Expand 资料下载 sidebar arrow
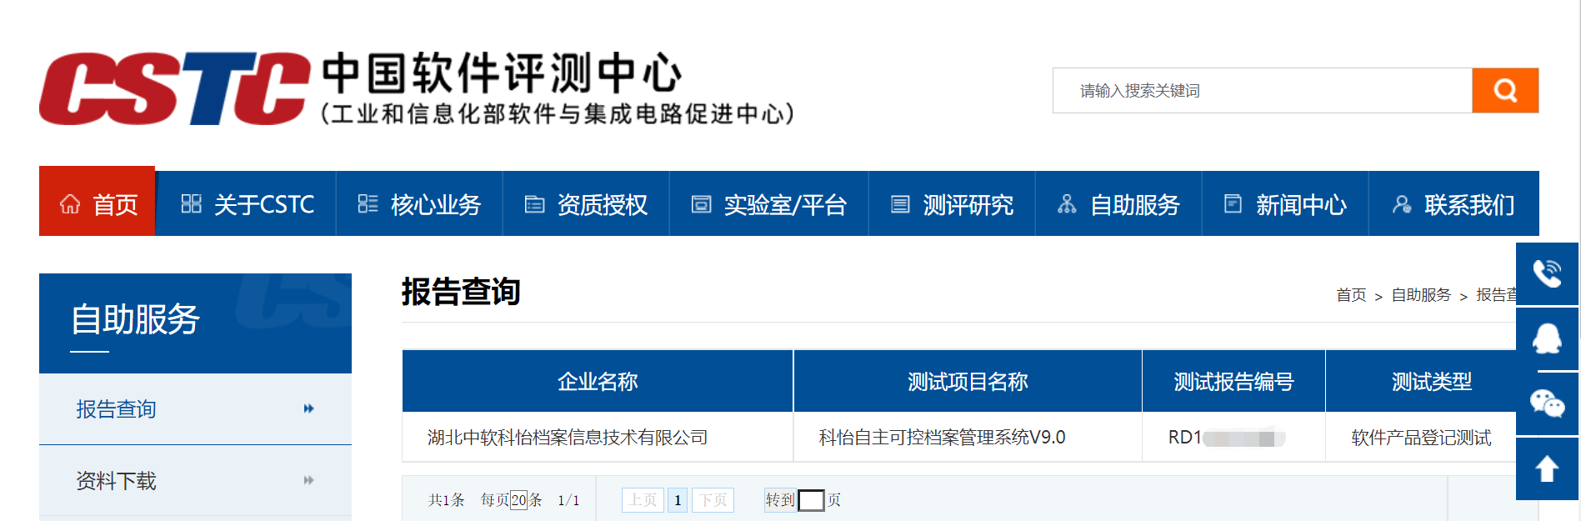The width and height of the screenshot is (1581, 521). pos(308,480)
